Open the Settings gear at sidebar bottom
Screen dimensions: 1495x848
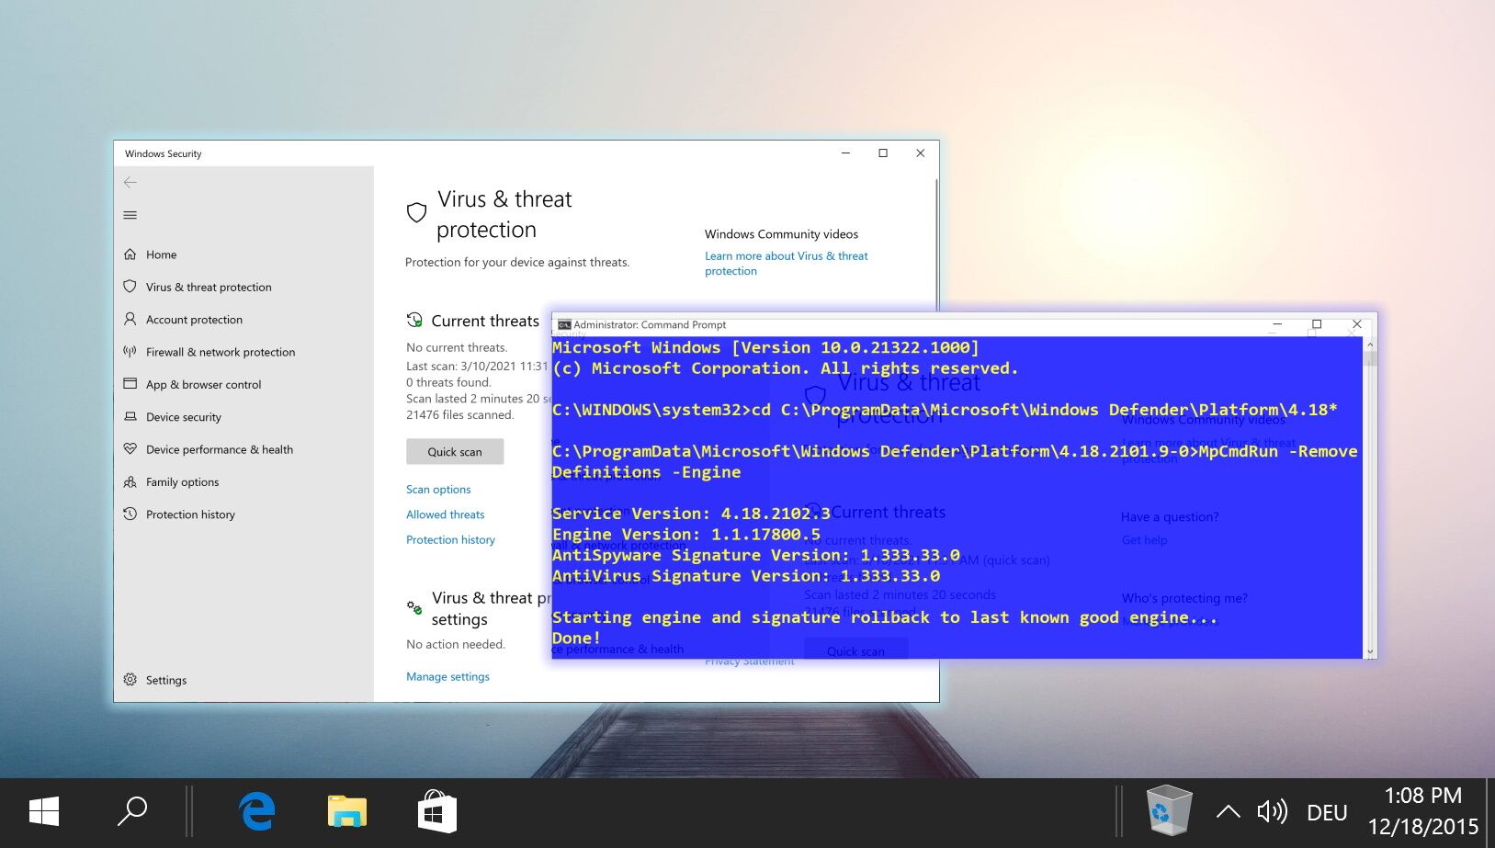click(130, 680)
